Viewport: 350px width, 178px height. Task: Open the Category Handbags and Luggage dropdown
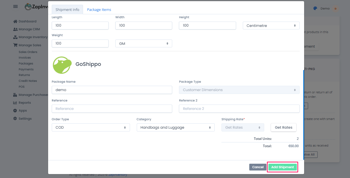(x=176, y=128)
